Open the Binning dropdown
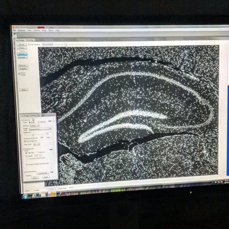The height and width of the screenshot is (229, 229). pos(35,126)
